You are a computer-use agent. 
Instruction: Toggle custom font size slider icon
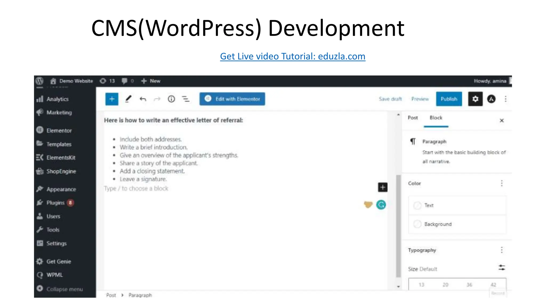coord(502,268)
